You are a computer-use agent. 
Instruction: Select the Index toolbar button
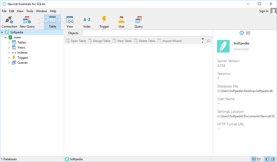click(x=87, y=22)
